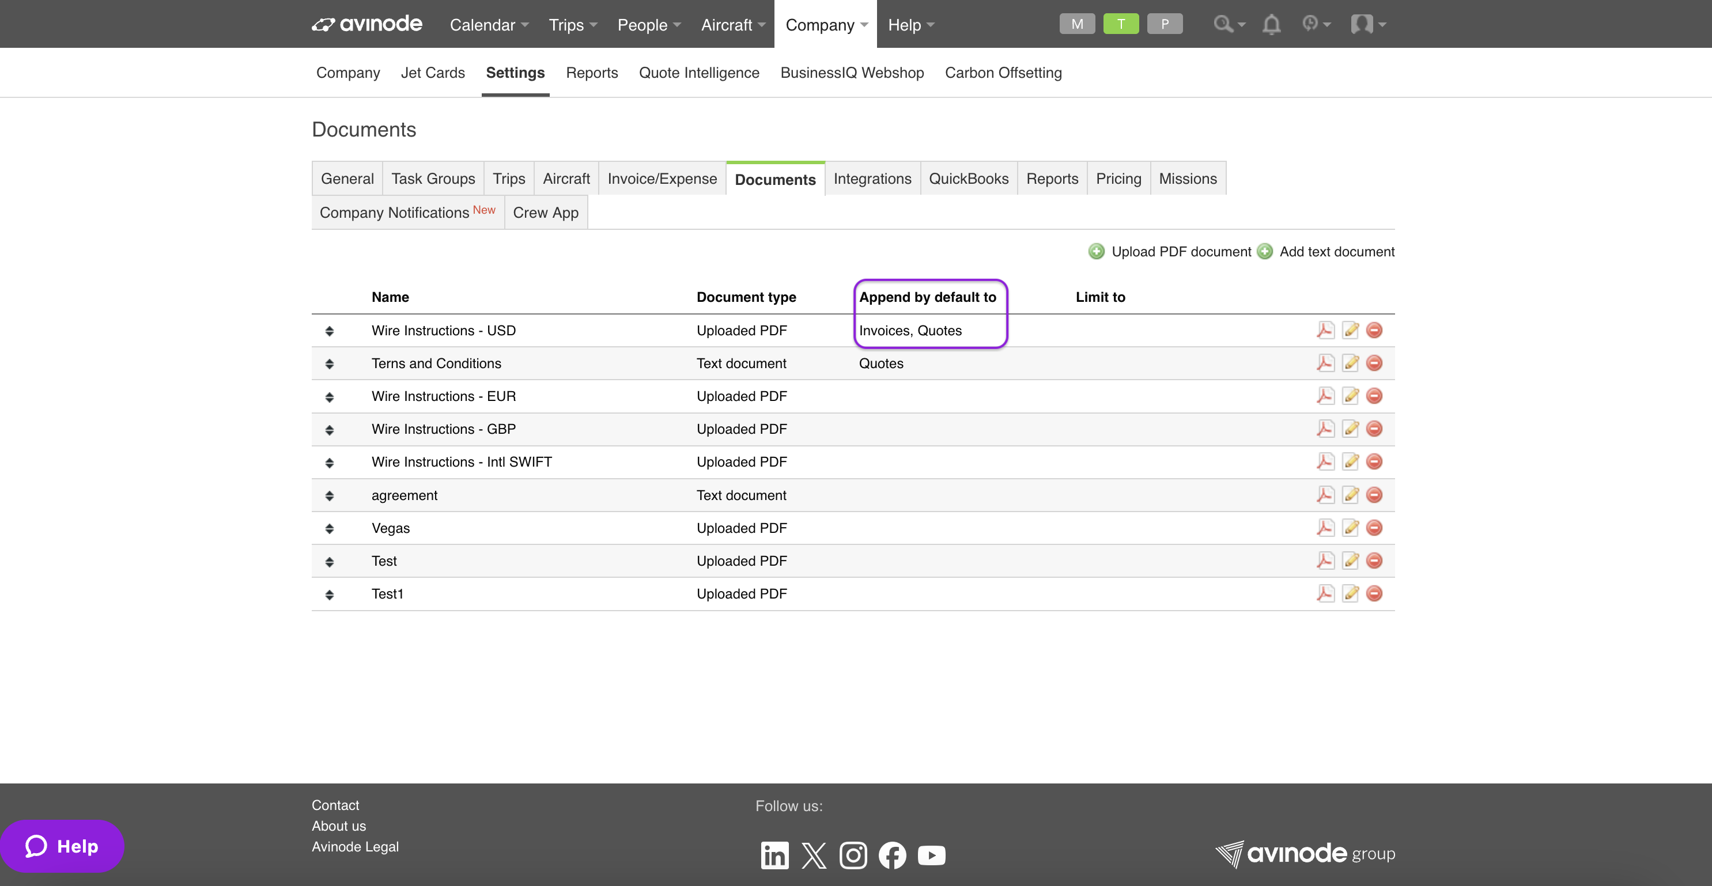1712x886 pixels.
Task: Go to Jet Cards subnav
Action: (x=433, y=73)
